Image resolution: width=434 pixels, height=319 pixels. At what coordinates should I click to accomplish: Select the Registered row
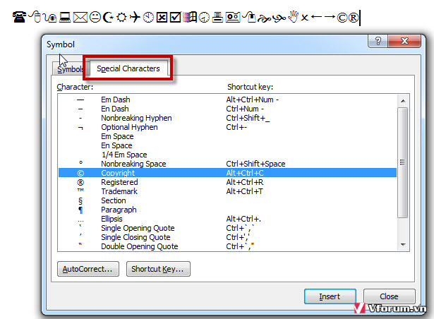[x=227, y=182]
